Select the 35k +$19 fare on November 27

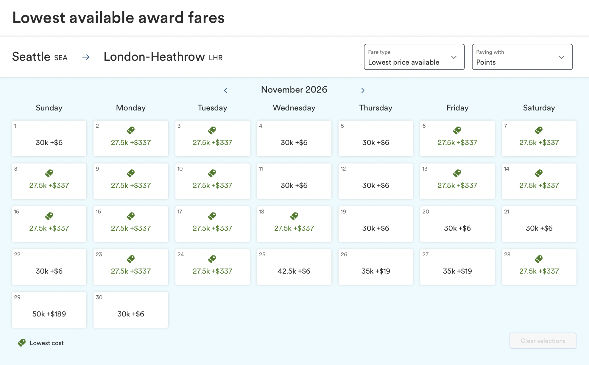[x=457, y=267]
